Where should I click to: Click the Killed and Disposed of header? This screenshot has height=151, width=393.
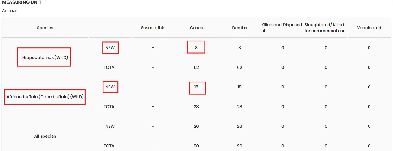(281, 28)
